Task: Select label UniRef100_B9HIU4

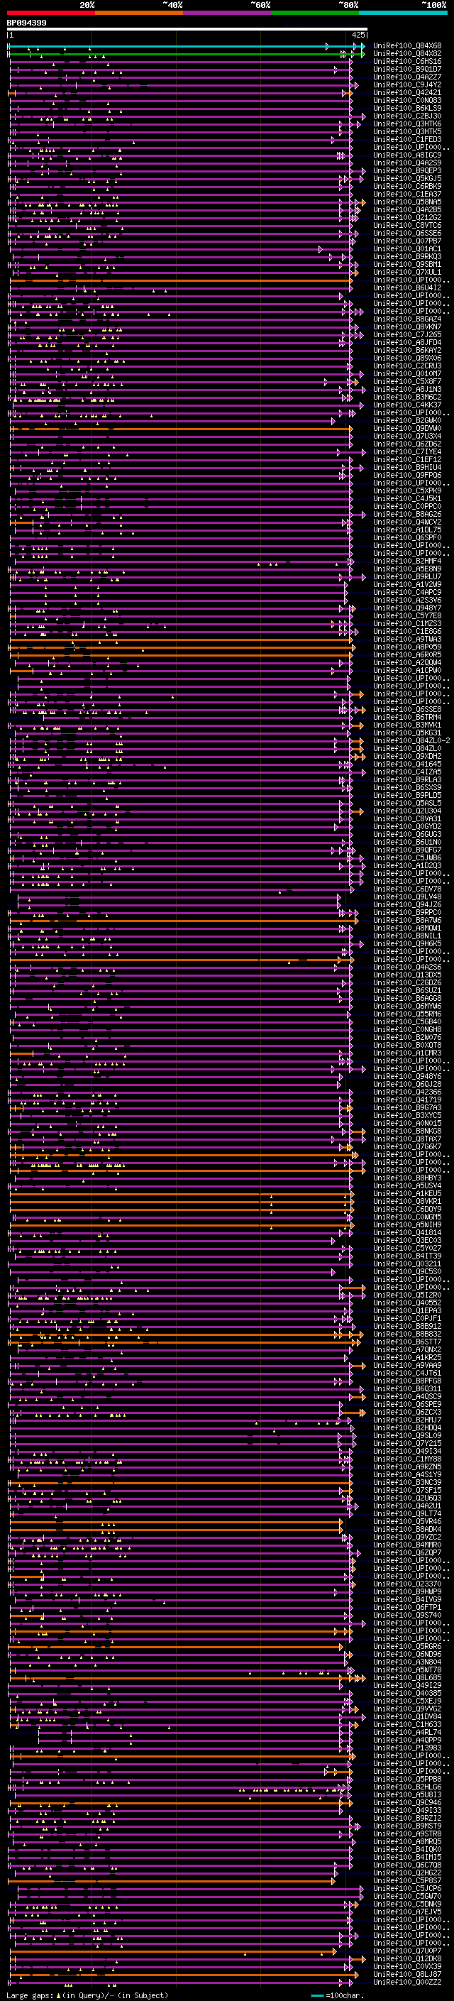Action: (407, 467)
